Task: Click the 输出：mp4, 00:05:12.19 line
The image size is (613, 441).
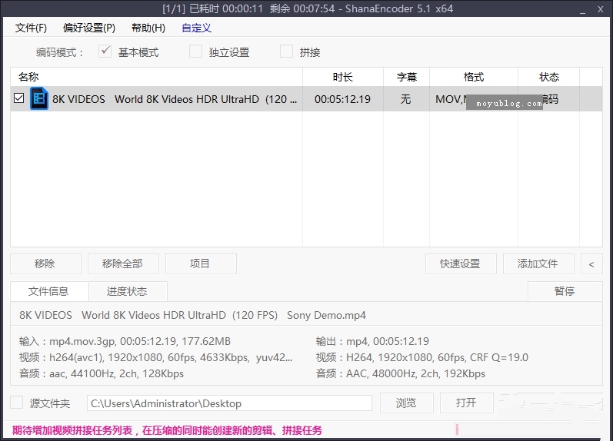Action: click(x=372, y=341)
